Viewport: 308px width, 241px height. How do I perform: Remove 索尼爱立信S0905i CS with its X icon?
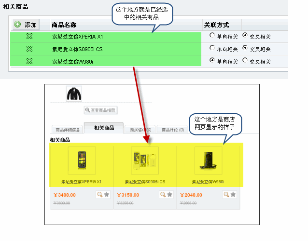coord(29,49)
